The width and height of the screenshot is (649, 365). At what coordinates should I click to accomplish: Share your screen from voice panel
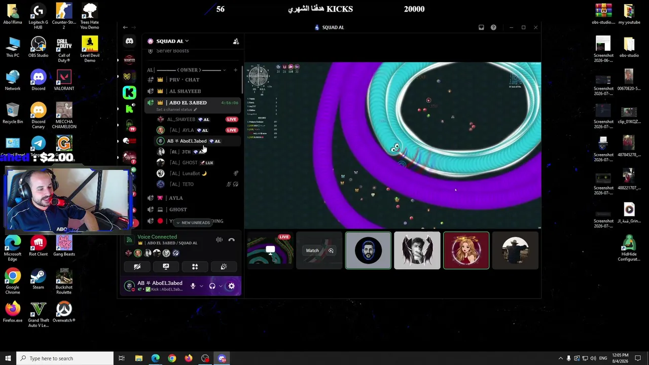click(166, 267)
